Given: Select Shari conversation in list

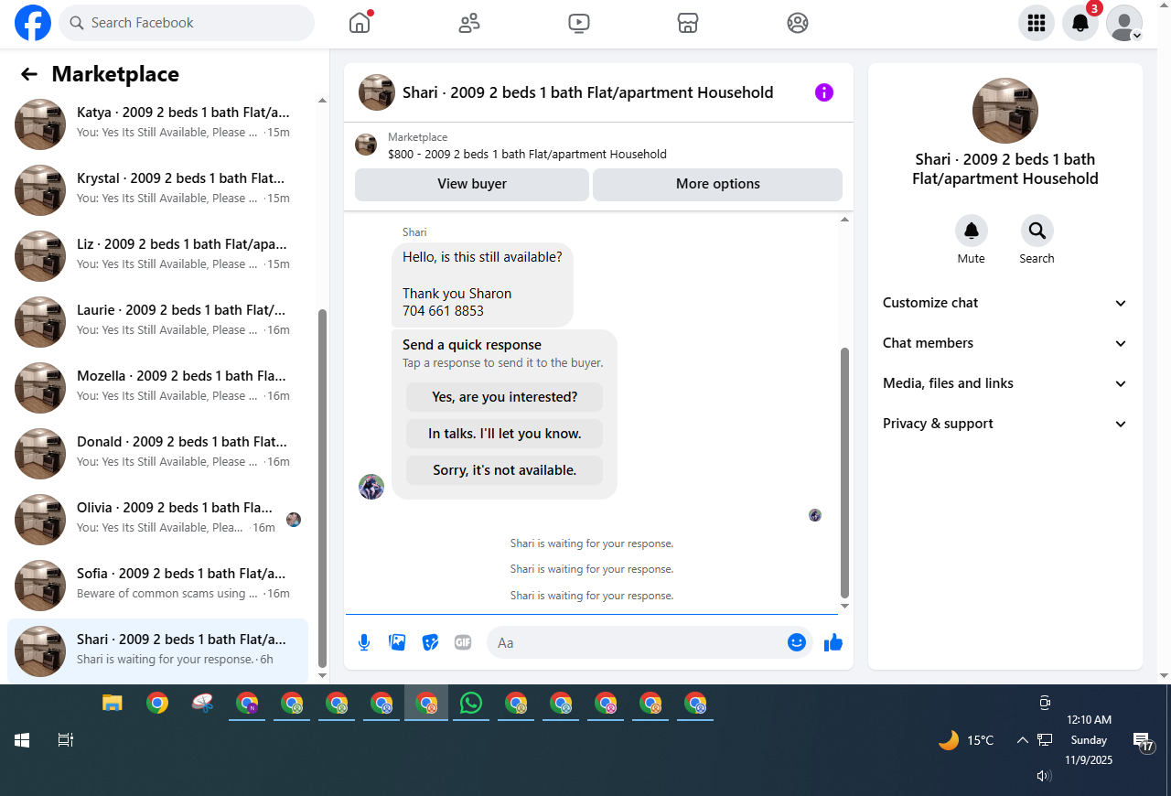Looking at the screenshot, I should coord(157,651).
